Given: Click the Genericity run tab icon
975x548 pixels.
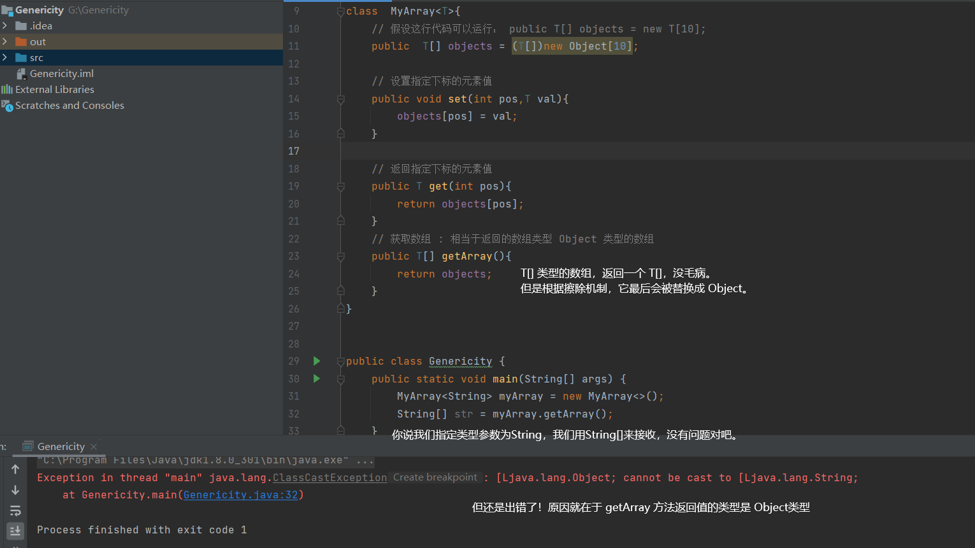Looking at the screenshot, I should (x=28, y=447).
